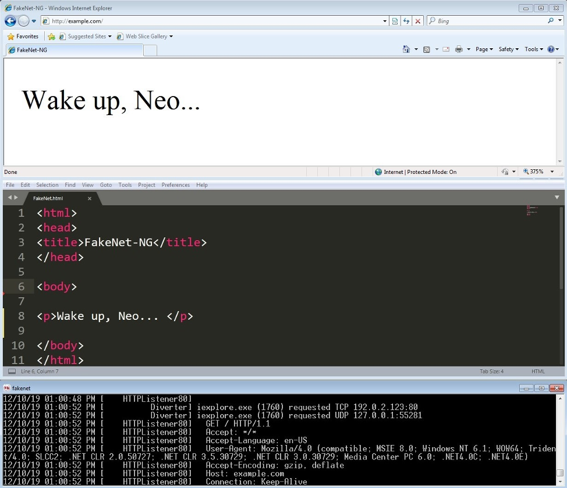Image resolution: width=567 pixels, height=488 pixels.
Task: Click the RSS Feeds icon
Action: (427, 49)
